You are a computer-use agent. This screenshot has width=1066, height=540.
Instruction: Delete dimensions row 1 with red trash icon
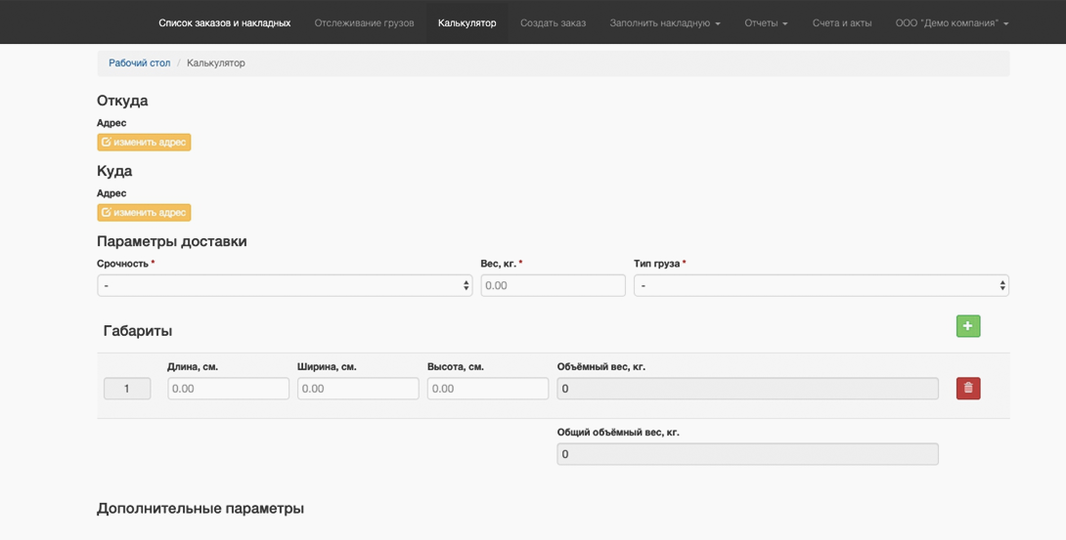point(968,388)
